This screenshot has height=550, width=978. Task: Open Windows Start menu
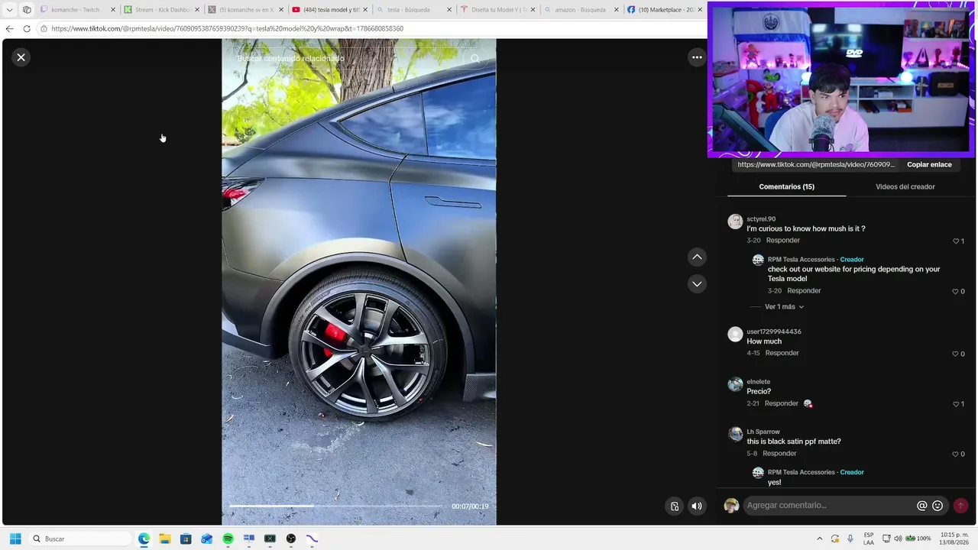click(x=15, y=539)
